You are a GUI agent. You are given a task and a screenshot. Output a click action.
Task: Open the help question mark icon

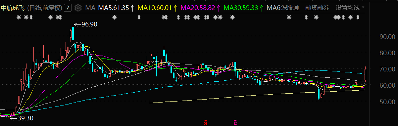pos(68,8)
